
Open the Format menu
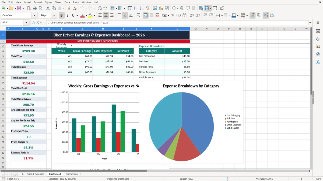point(38,2)
